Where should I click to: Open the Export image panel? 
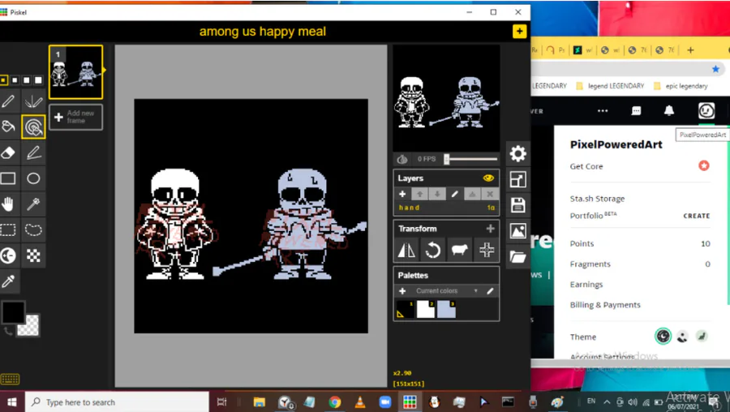[x=517, y=231]
